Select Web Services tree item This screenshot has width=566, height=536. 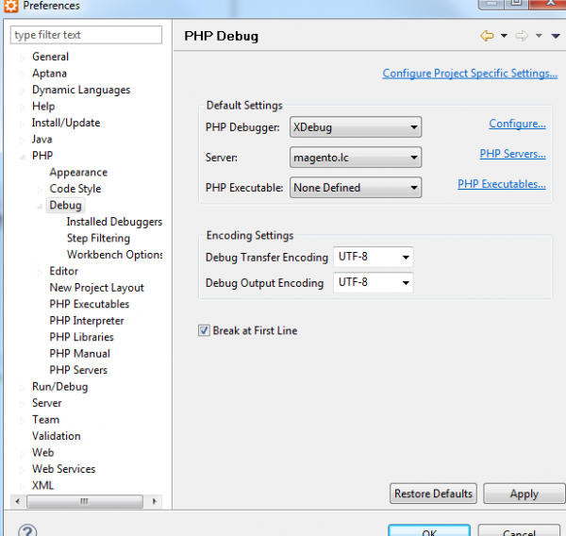63,469
